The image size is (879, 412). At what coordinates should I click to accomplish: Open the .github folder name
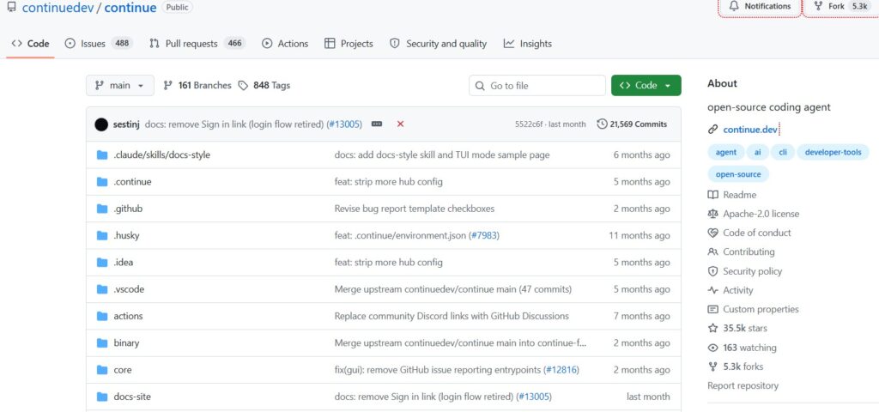tap(128, 209)
